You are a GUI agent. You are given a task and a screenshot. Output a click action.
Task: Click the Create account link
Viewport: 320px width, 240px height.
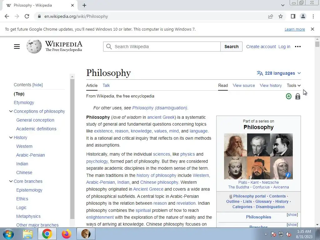point(261,47)
